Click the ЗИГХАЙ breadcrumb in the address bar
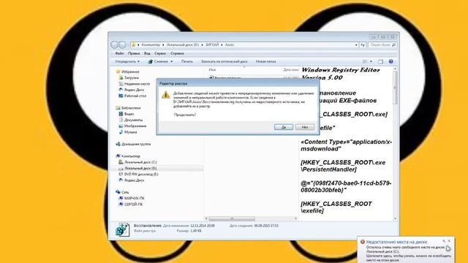The height and width of the screenshot is (263, 468). click(x=212, y=45)
